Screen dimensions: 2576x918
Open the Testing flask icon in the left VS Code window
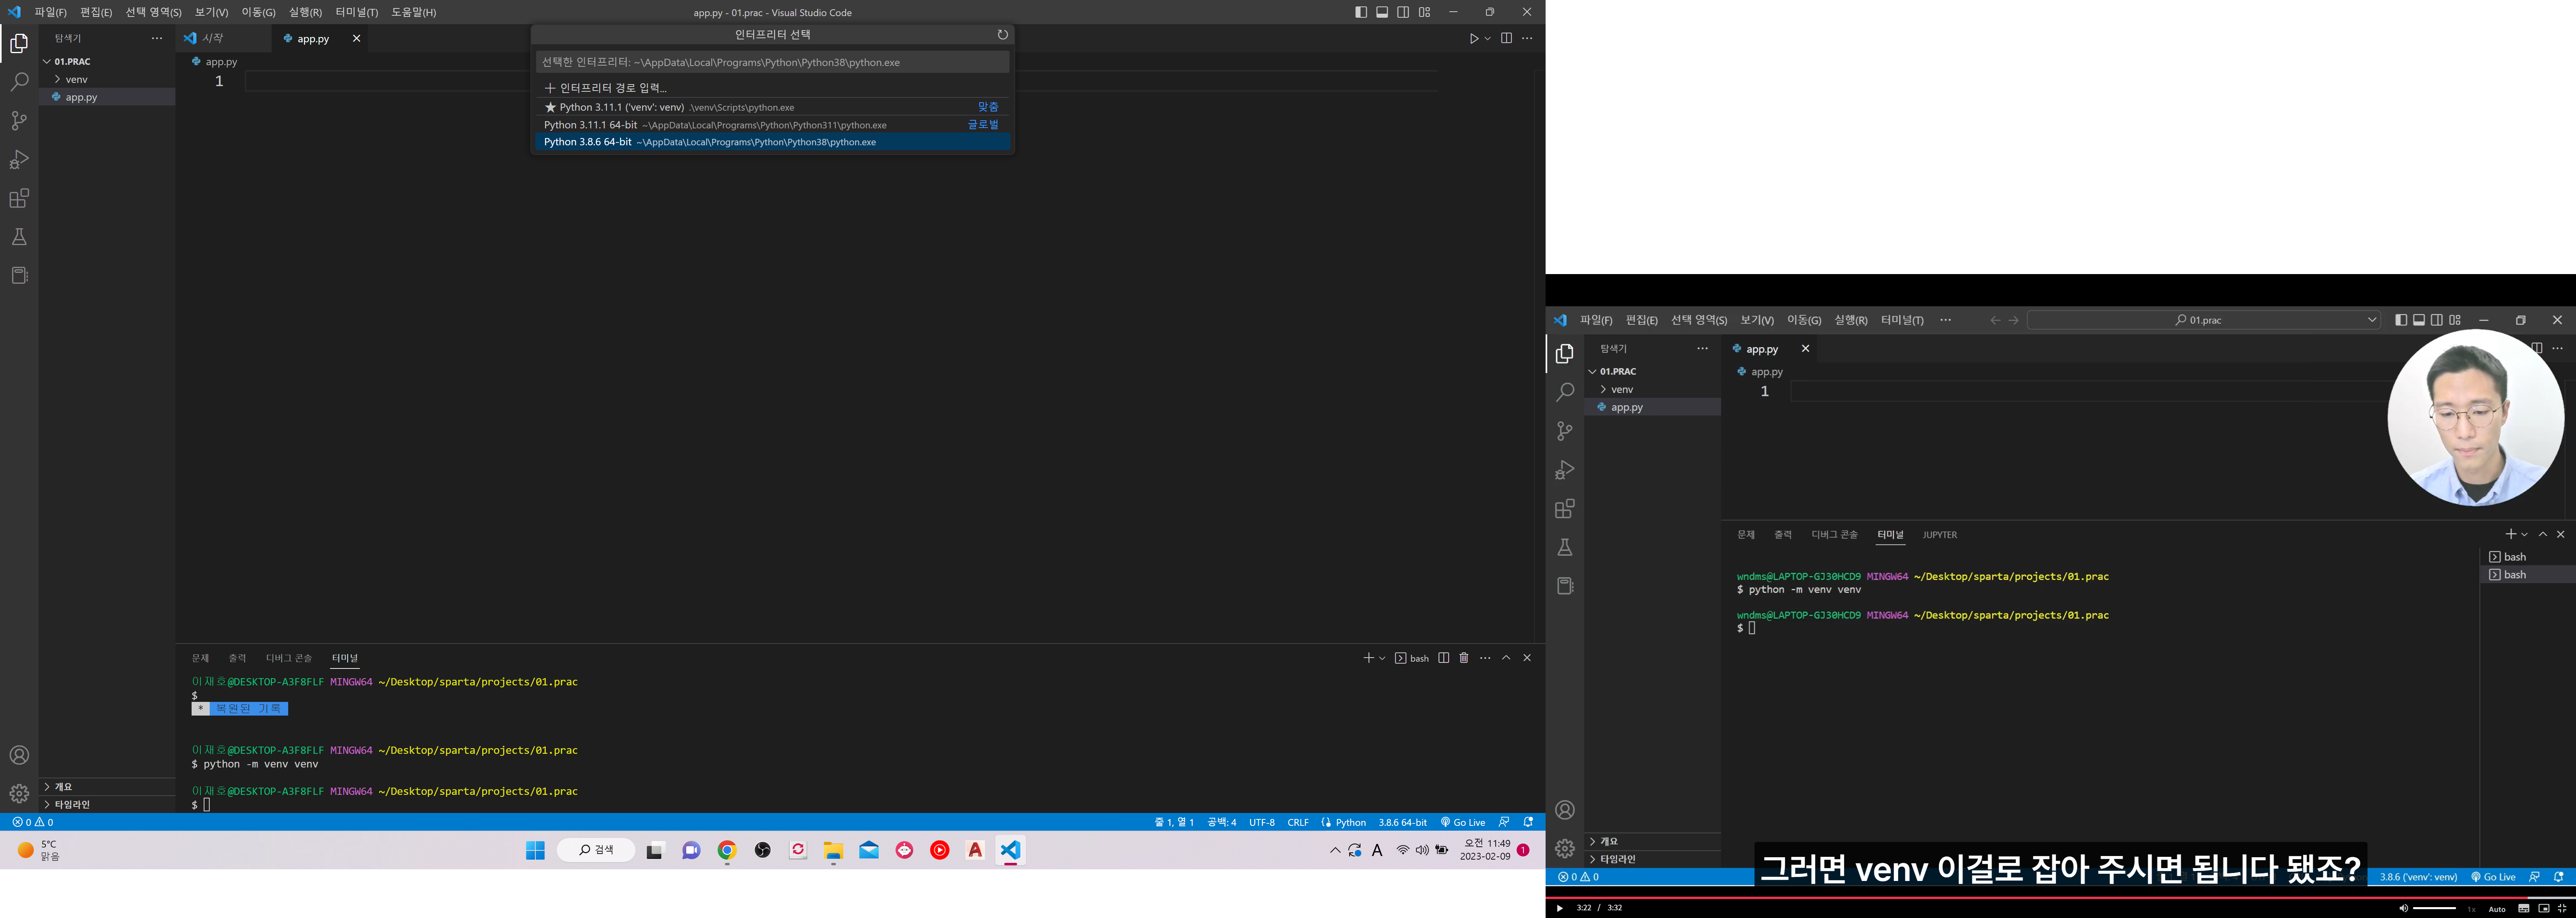19,237
